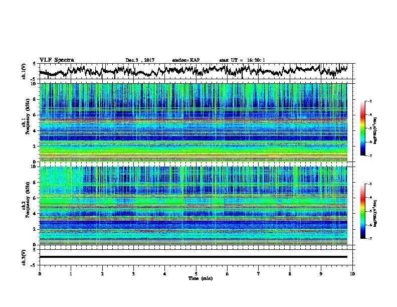The height and width of the screenshot is (307, 397).
Task: Click the 'Time (min)' axis label
Action: [201, 278]
